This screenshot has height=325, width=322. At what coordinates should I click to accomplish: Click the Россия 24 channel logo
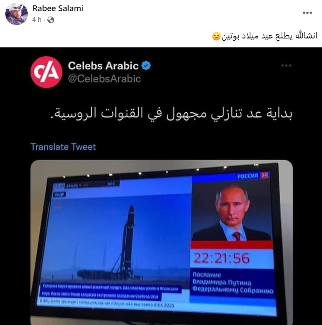253,176
